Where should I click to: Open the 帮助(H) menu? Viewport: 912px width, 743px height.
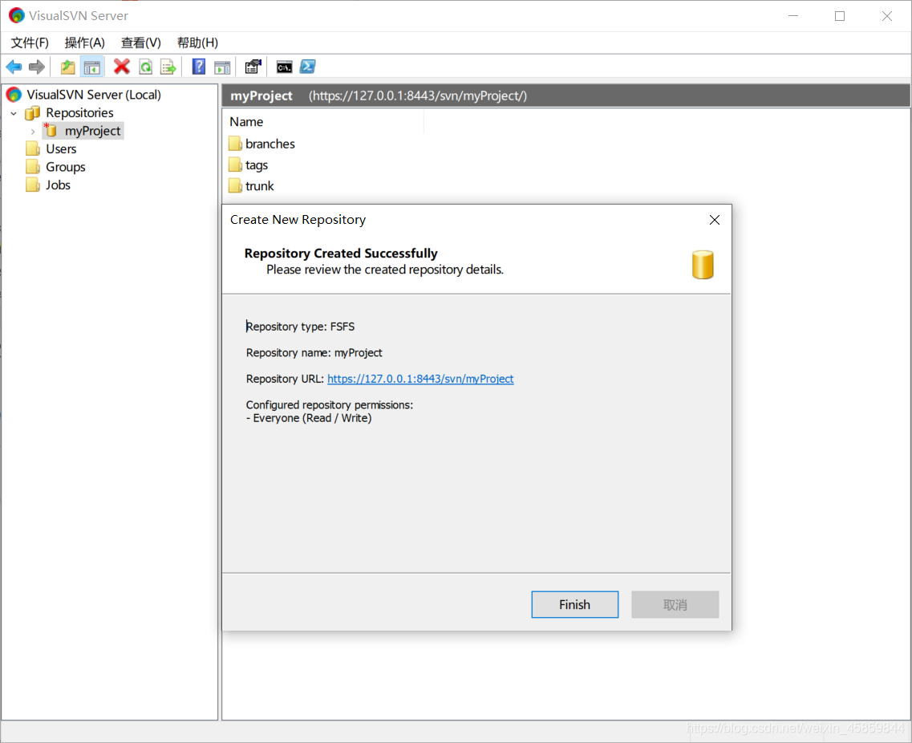tap(198, 43)
